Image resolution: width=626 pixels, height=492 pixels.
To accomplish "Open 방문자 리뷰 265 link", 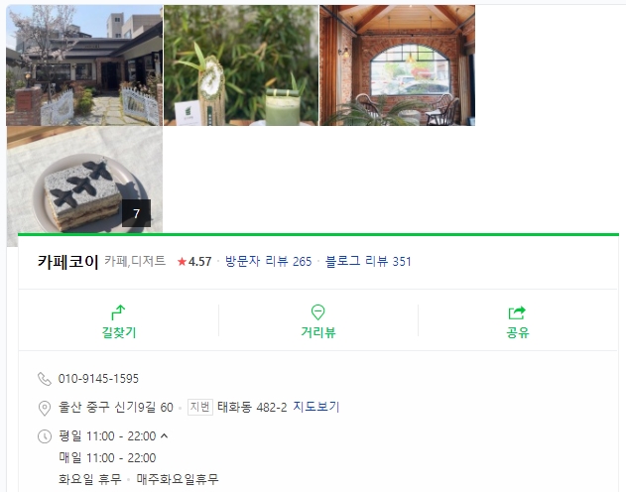I will [x=268, y=261].
